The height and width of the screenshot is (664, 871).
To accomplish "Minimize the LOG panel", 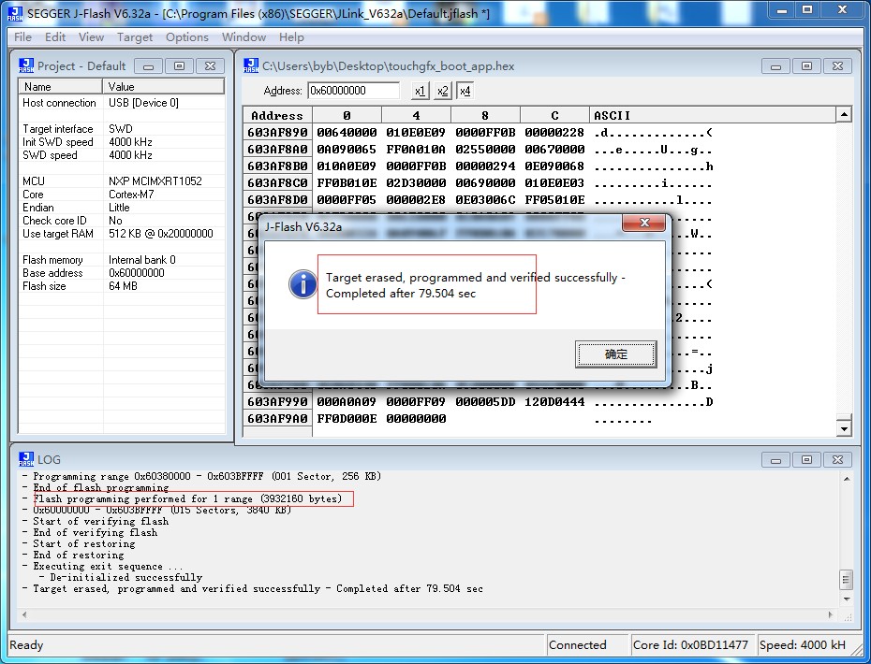I will 776,459.
